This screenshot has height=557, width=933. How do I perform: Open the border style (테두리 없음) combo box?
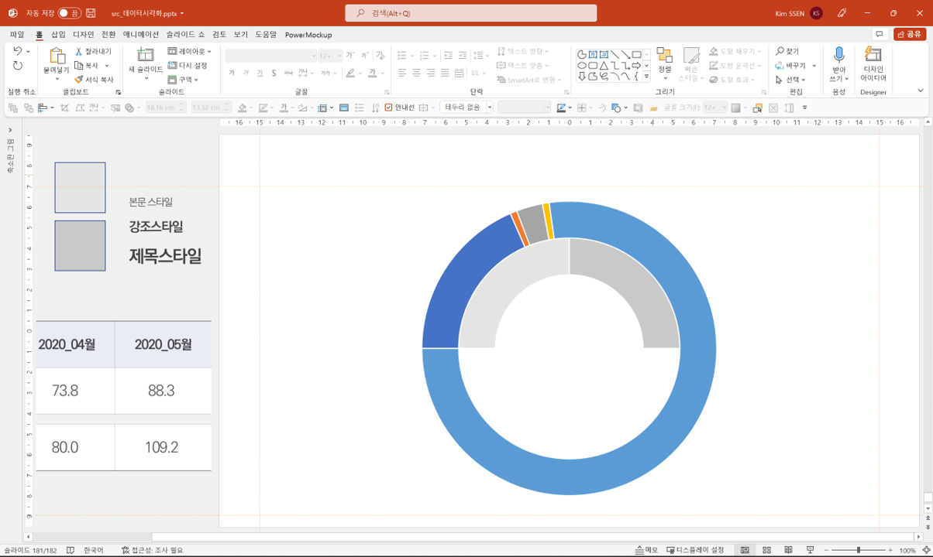coord(466,108)
